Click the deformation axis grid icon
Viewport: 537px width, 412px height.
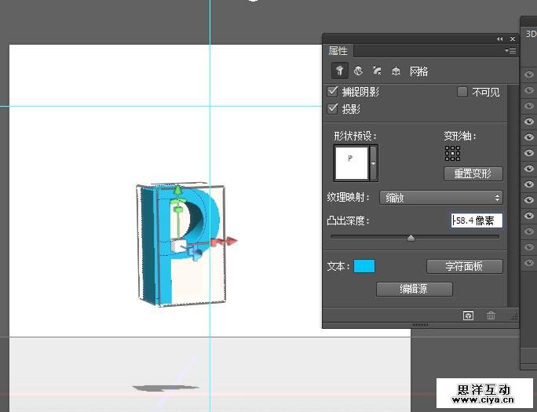(452, 153)
